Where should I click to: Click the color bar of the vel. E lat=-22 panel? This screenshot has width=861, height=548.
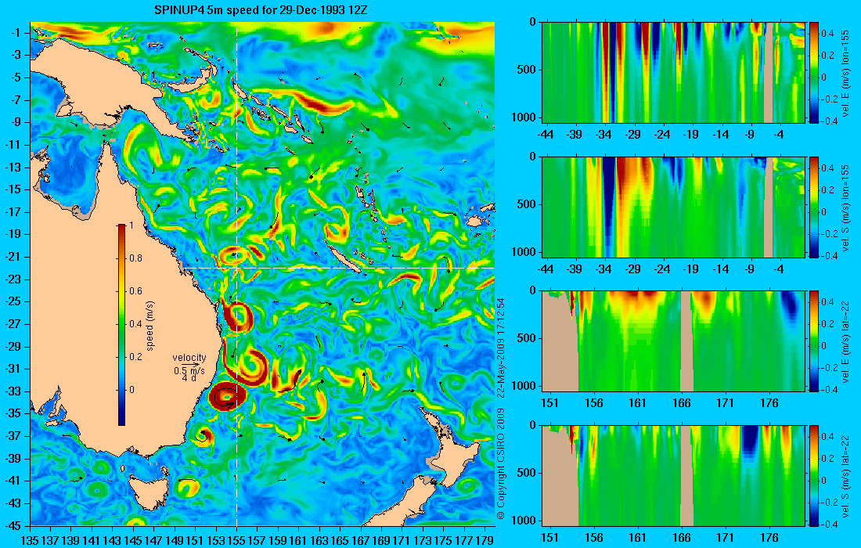tap(814, 341)
